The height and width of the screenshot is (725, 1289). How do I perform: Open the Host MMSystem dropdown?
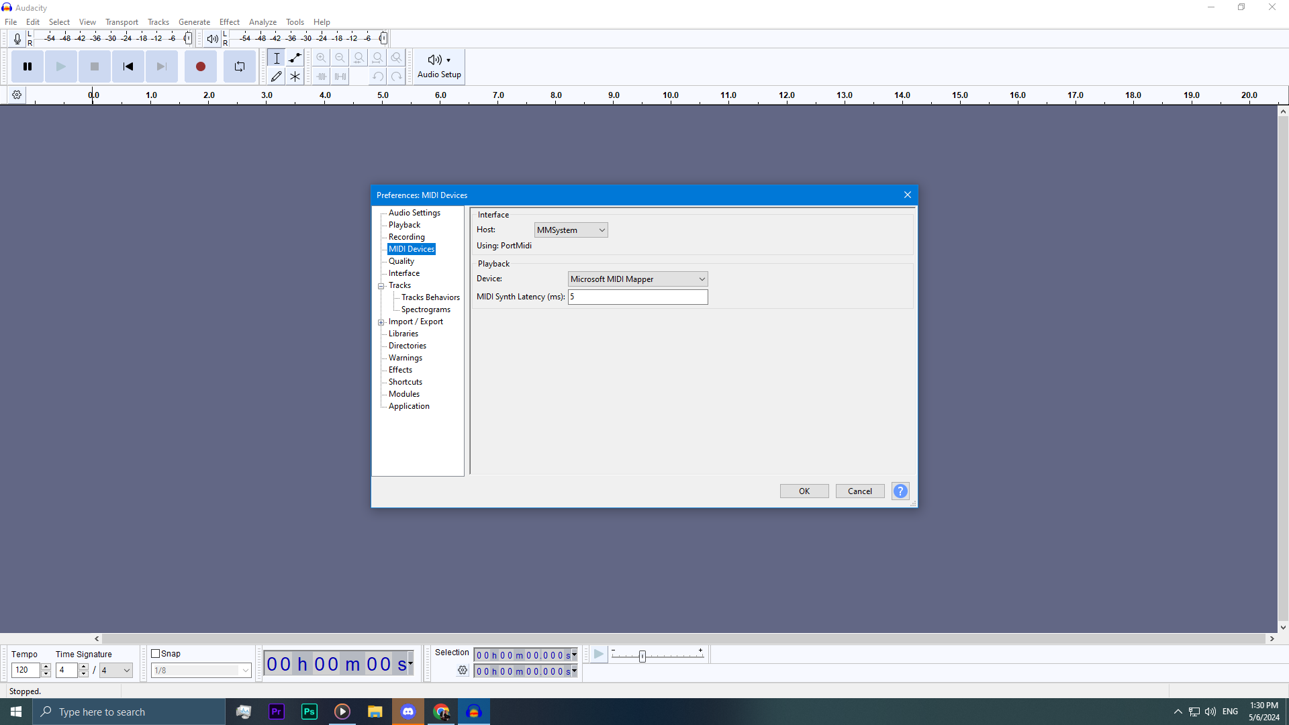571,230
